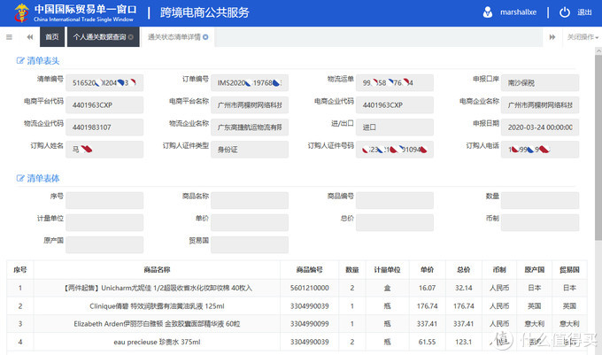Click the 跨境电商公共服务 title
The width and height of the screenshot is (602, 355).
205,12
